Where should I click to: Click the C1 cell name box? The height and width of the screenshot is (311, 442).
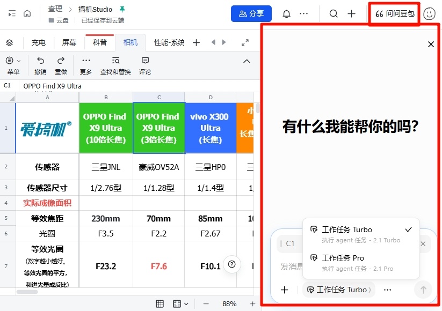(x=8, y=86)
